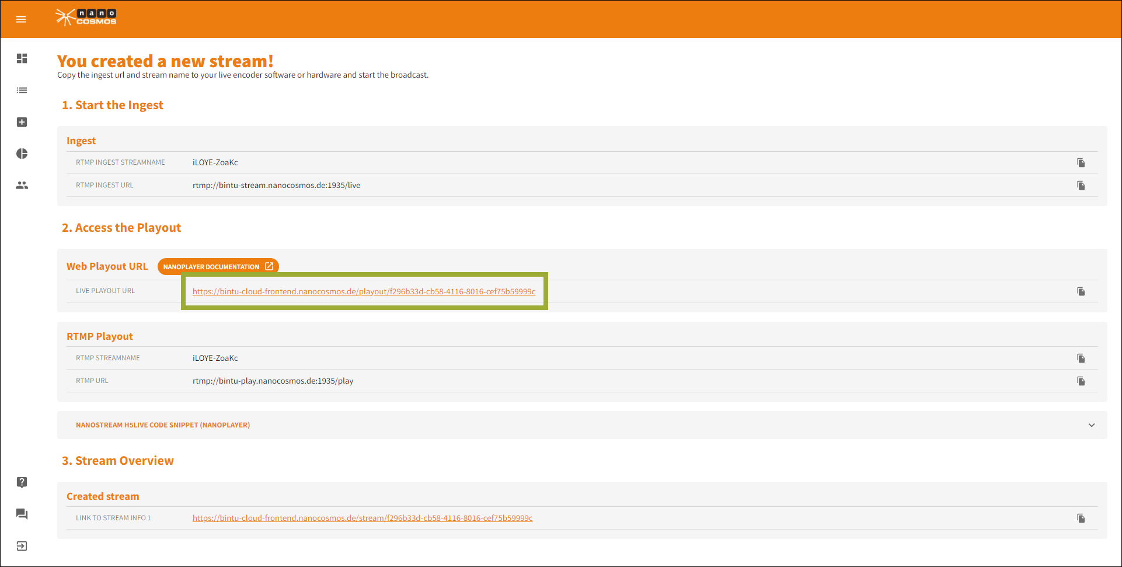
Task: Click the create new stream plus icon
Action: pyautogui.click(x=22, y=122)
